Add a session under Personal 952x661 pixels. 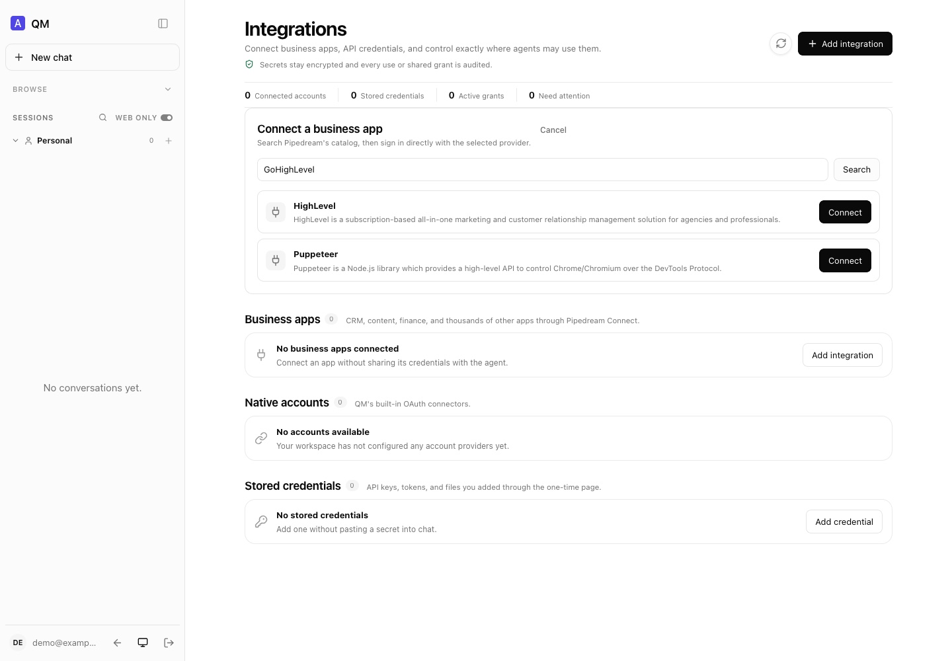(169, 141)
